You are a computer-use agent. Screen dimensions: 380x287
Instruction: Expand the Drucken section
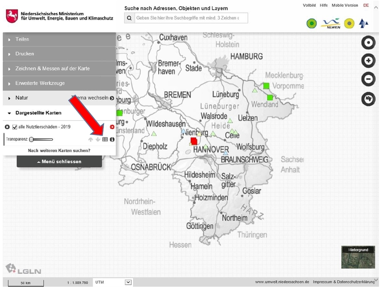pyautogui.click(x=59, y=54)
